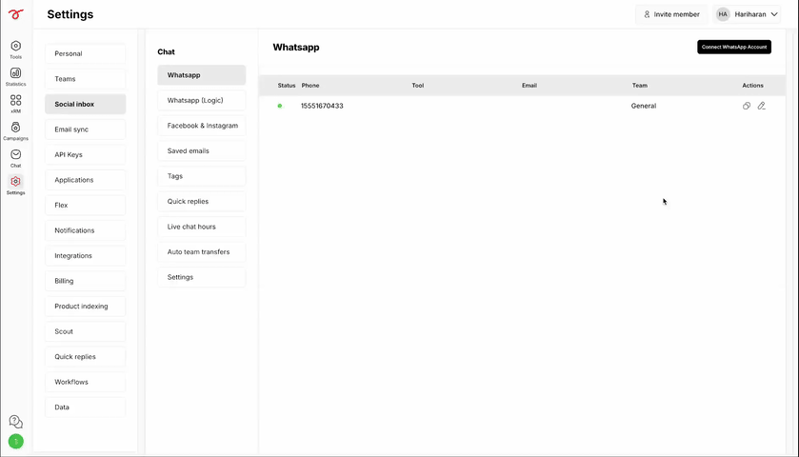The height and width of the screenshot is (457, 799).
Task: Click Connect WhatsApp Account button
Action: [x=734, y=47]
